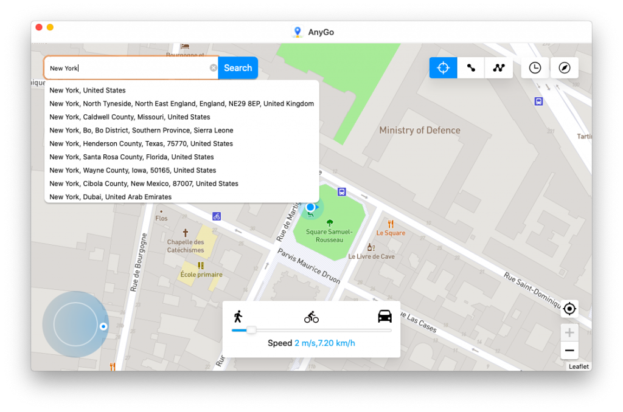Switch speed to walking mode
623x412 pixels.
(x=240, y=316)
